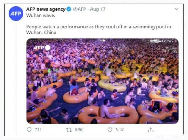The width and height of the screenshot is (188, 140).
Task: Click the thread line below the avatar
Action: [x=16, y=73]
